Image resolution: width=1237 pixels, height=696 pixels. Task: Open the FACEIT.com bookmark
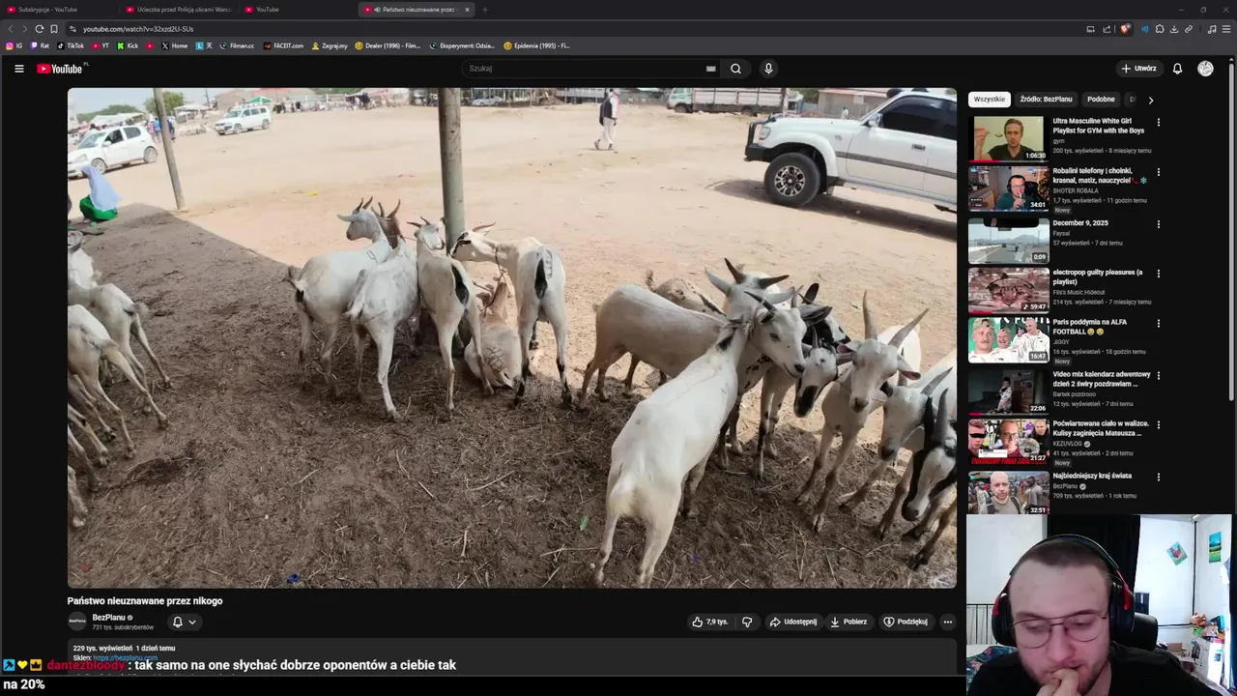[283, 45]
